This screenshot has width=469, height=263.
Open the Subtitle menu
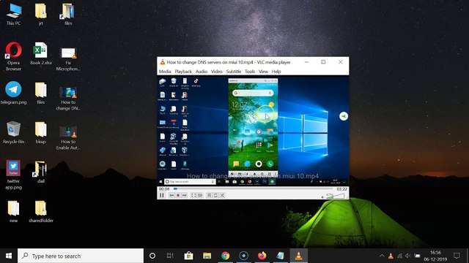coord(234,72)
